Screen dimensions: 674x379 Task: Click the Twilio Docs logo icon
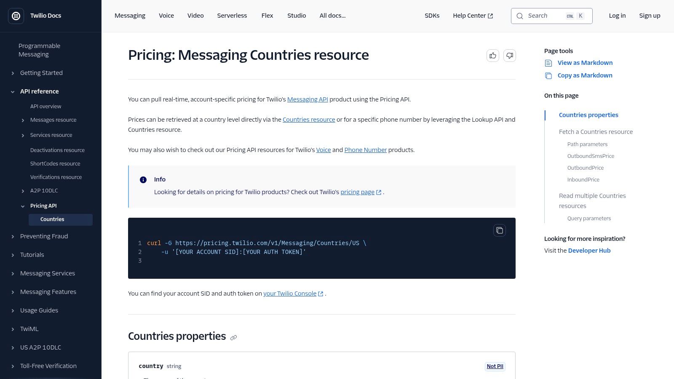coord(16,16)
